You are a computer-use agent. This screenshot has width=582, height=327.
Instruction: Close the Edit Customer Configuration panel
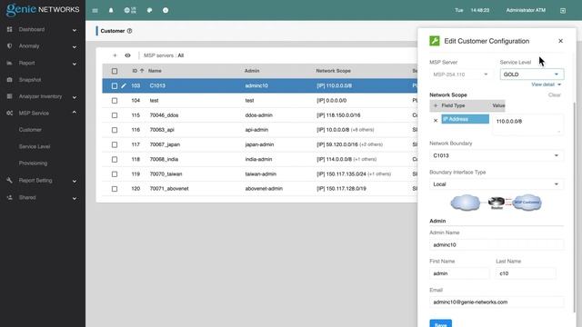pyautogui.click(x=560, y=41)
